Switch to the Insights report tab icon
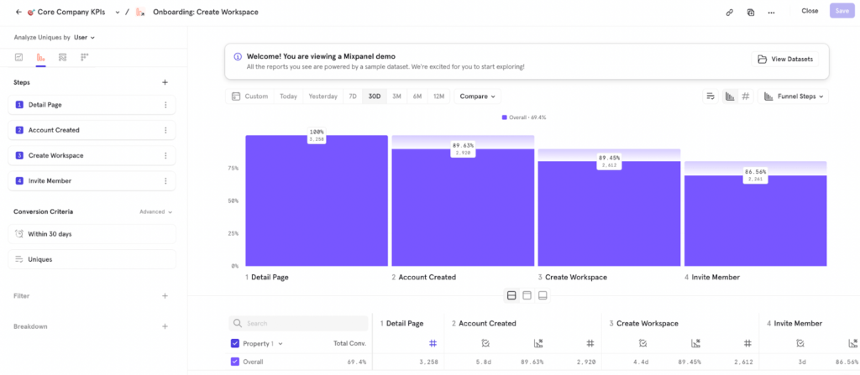860x375 pixels. pyautogui.click(x=18, y=57)
